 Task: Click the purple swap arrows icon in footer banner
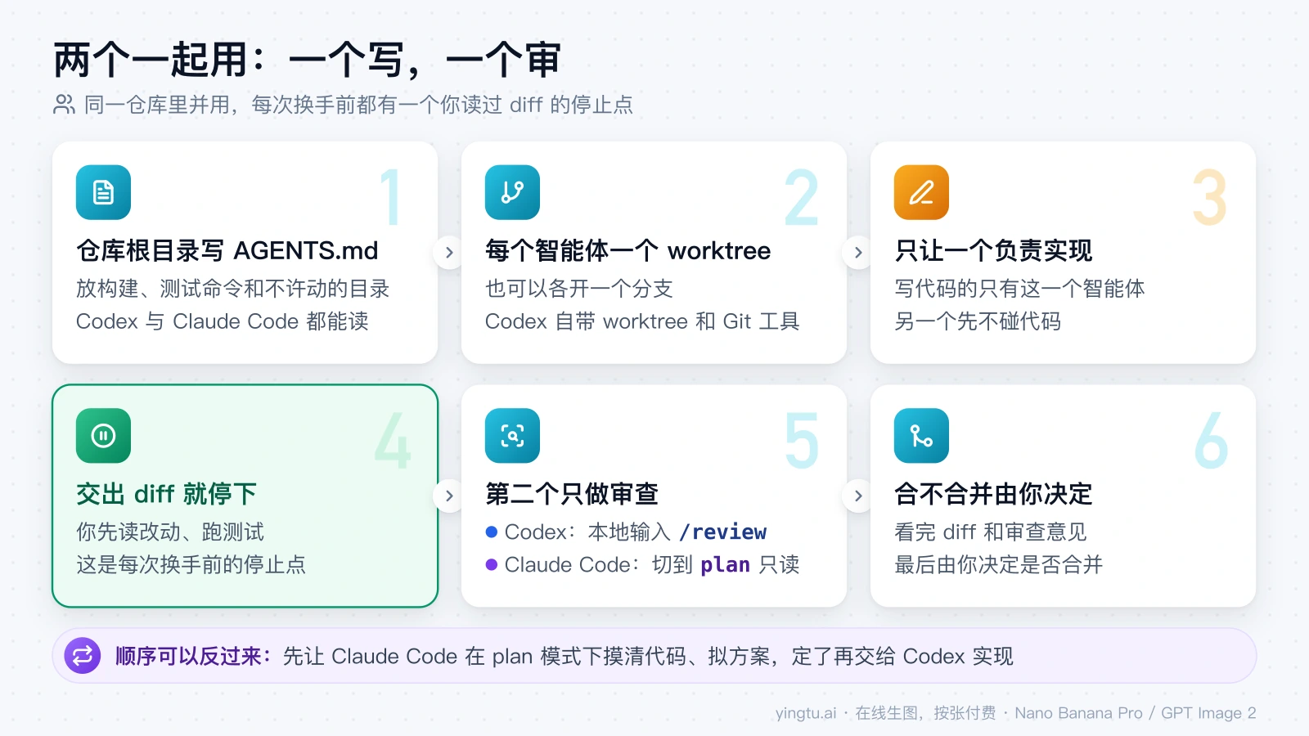(x=83, y=656)
